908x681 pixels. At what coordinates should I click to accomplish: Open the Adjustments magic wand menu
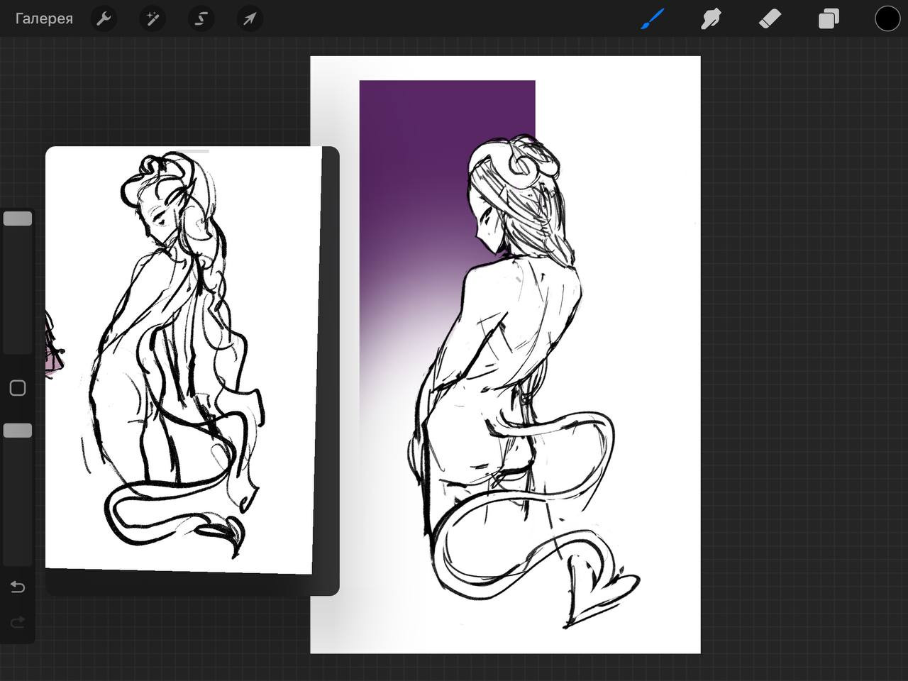(x=153, y=18)
